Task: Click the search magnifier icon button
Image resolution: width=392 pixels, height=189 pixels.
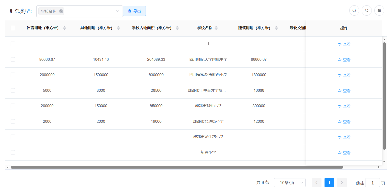Action: [354, 11]
